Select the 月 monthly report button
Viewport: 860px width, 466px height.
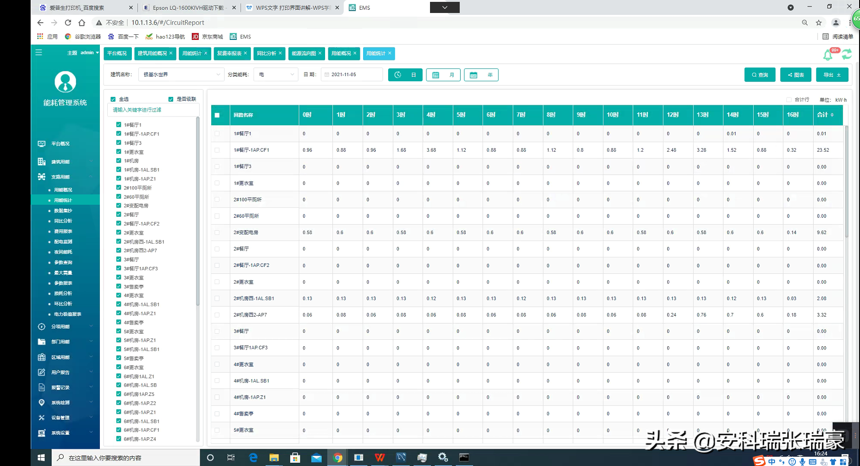pyautogui.click(x=443, y=75)
